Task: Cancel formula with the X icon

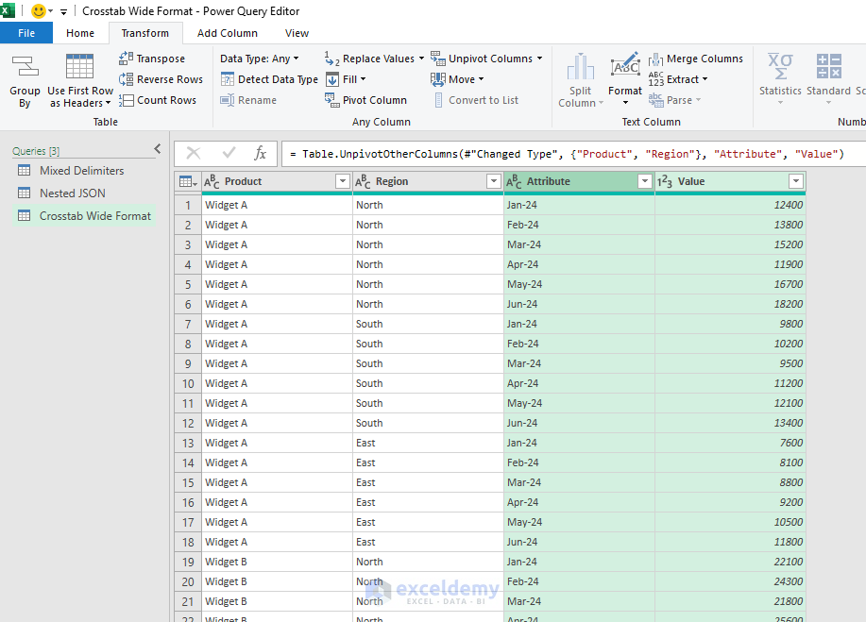Action: tap(194, 153)
